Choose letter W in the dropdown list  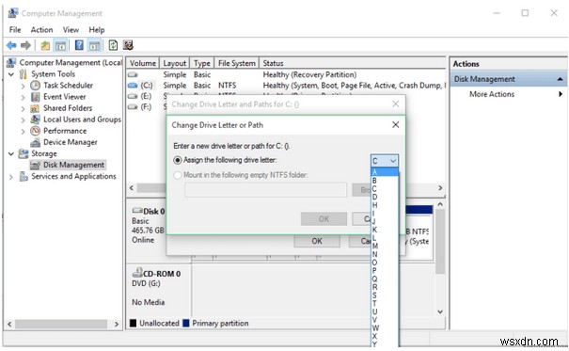tap(385, 327)
